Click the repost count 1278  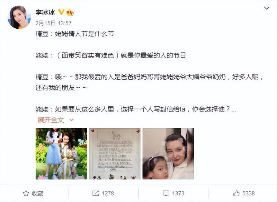pos(108,193)
